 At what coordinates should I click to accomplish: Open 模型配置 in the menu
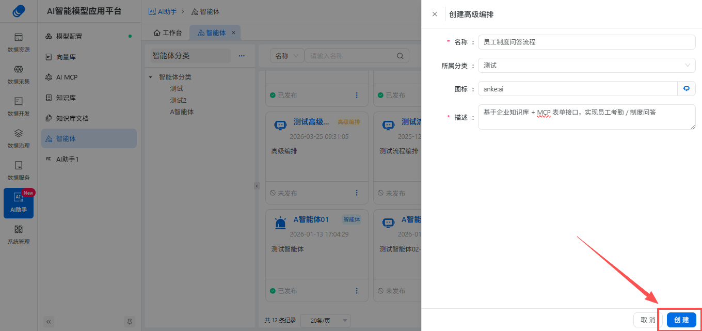tap(89, 36)
